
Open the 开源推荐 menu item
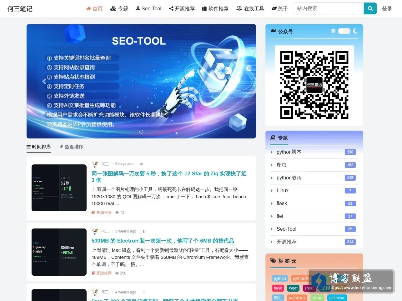point(182,9)
